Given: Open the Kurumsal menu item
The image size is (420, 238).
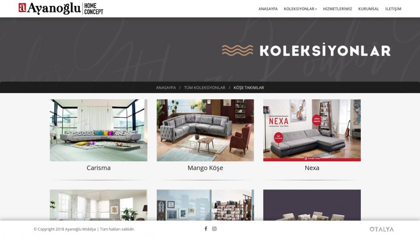Looking at the screenshot, I should [x=369, y=9].
